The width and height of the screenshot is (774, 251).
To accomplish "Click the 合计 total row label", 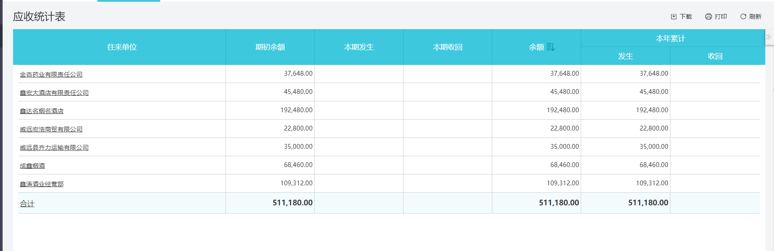I will click(27, 204).
